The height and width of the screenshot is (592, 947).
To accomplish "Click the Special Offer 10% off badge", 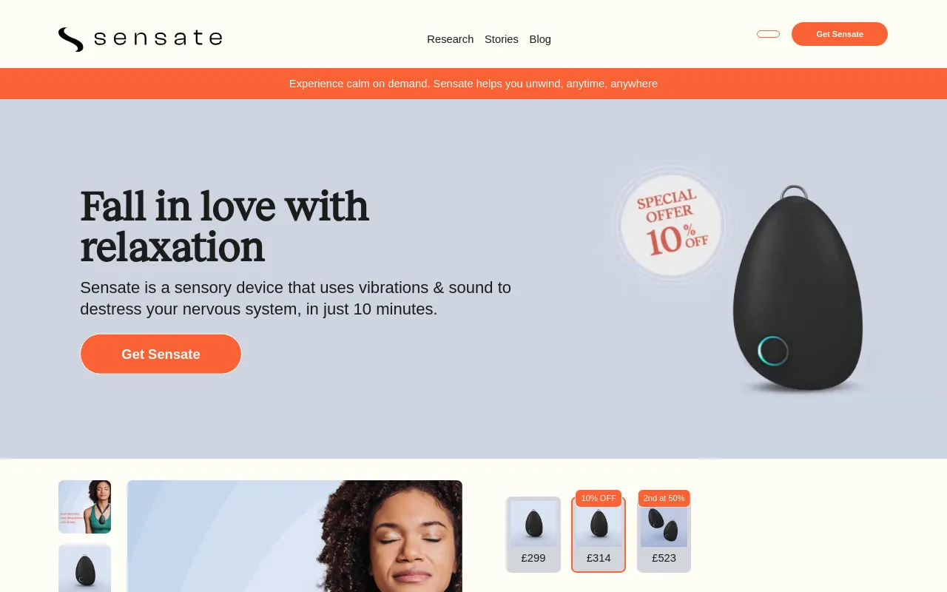I will [672, 223].
